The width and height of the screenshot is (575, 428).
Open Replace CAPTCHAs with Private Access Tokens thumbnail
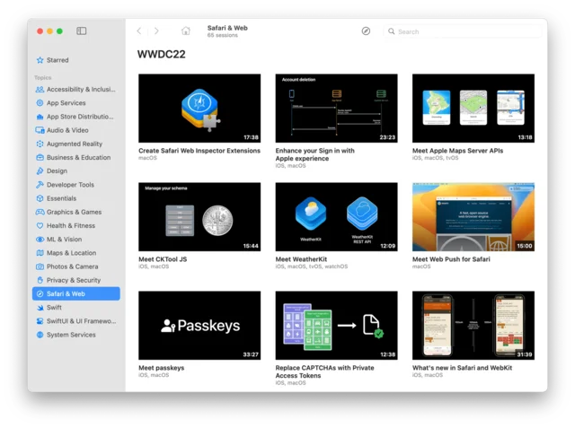[336, 326]
